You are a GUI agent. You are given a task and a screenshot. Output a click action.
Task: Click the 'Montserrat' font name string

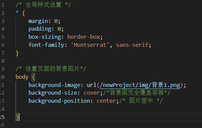click(90, 45)
